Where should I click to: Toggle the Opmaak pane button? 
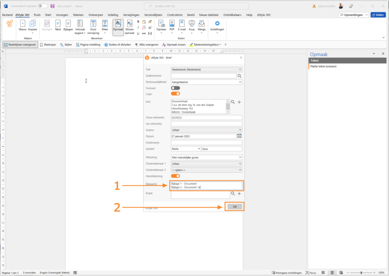118,27
